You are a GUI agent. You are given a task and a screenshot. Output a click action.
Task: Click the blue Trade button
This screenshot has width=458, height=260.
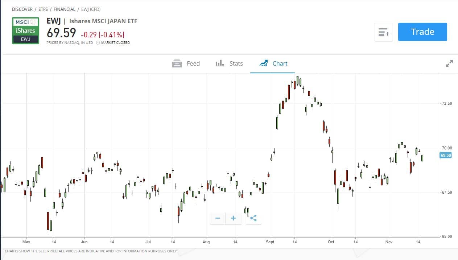[422, 32]
